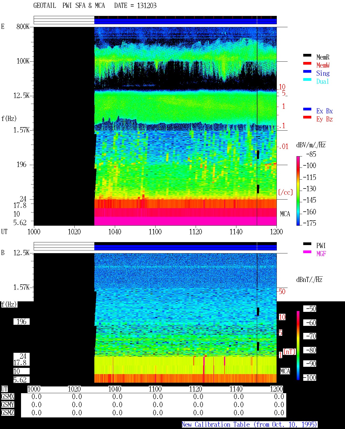Click the dBnT/√Hz magnetic field color bar
The image size is (345, 429).
point(298,346)
